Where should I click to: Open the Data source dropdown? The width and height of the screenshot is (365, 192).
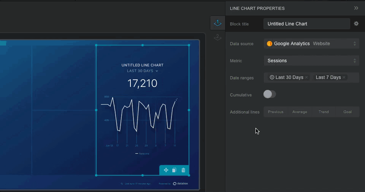[311, 44]
